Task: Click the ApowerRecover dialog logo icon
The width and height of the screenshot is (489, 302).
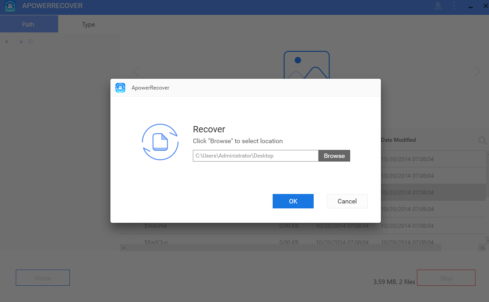Action: 120,88
